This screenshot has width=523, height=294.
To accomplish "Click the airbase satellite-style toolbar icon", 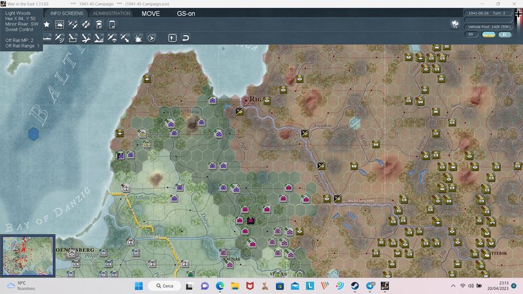I will [x=86, y=24].
